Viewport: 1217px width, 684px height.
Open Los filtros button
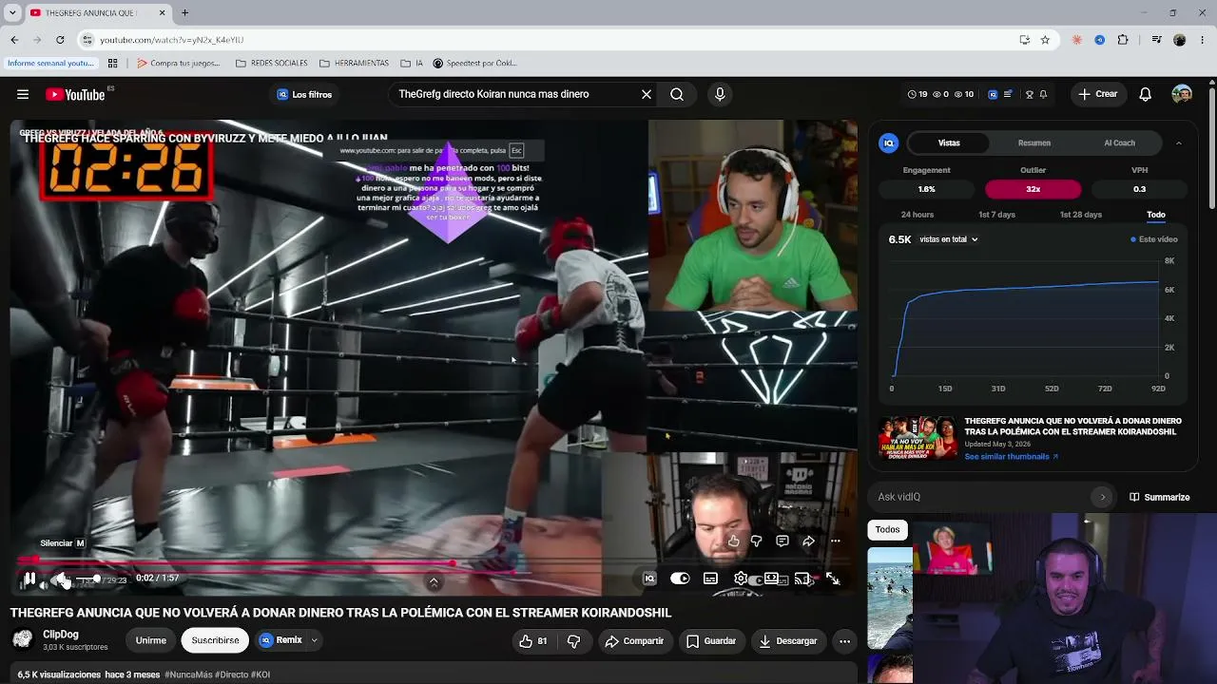pyautogui.click(x=304, y=94)
